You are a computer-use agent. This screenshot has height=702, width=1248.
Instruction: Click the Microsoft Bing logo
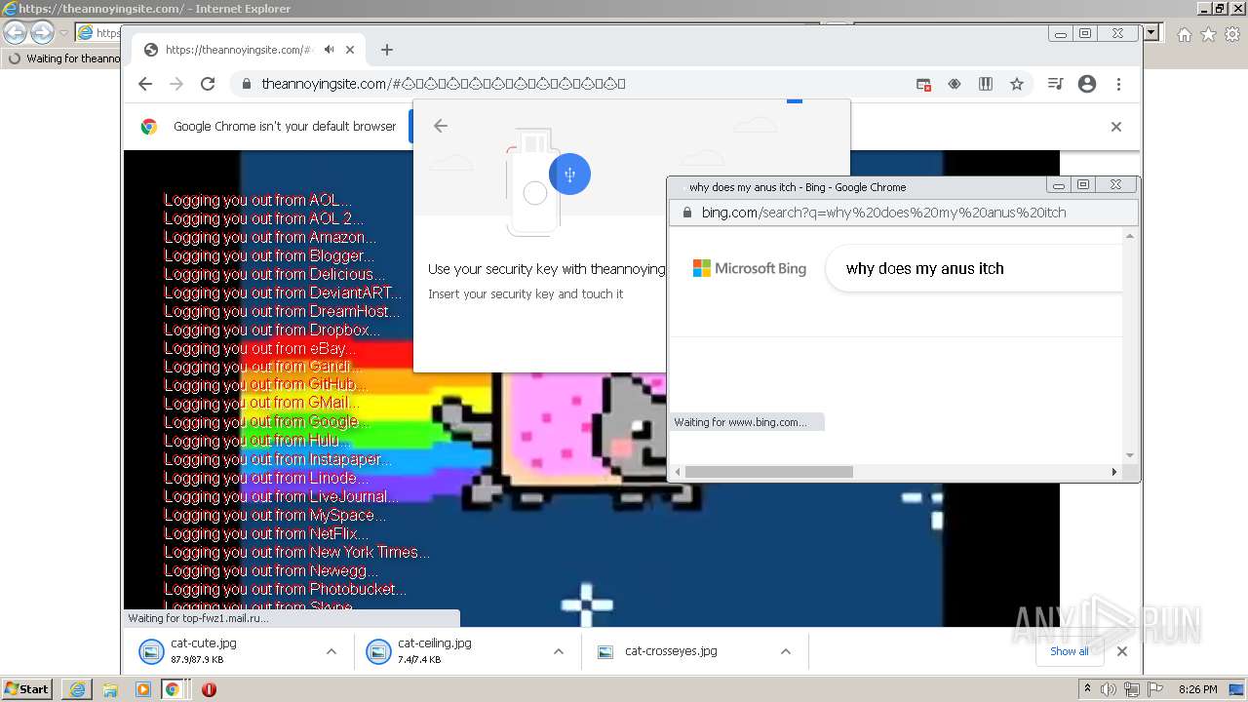[x=750, y=268]
